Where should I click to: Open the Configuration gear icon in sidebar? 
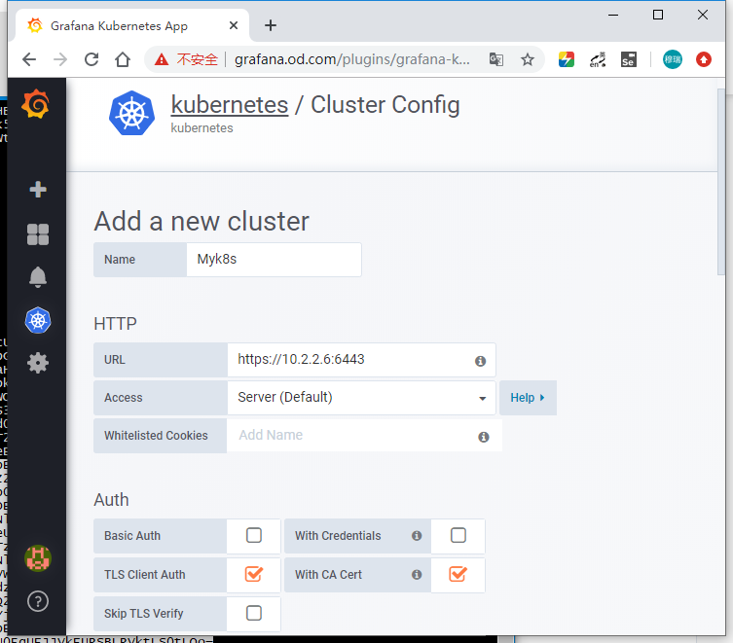(38, 363)
